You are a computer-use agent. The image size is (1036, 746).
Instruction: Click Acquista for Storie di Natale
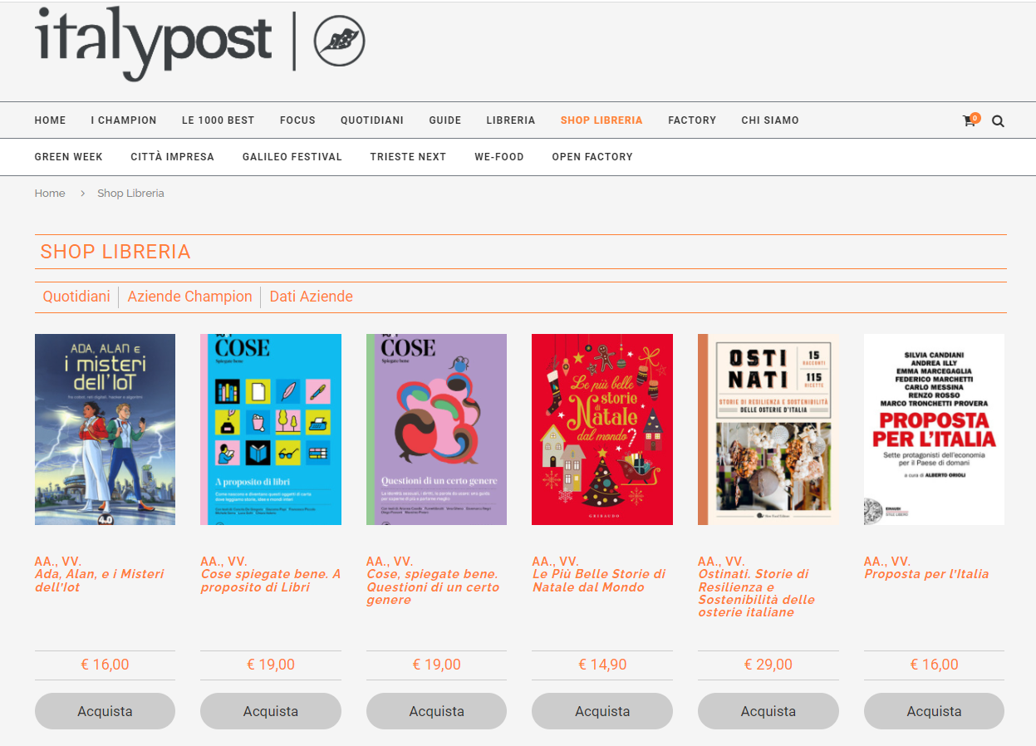coord(602,711)
